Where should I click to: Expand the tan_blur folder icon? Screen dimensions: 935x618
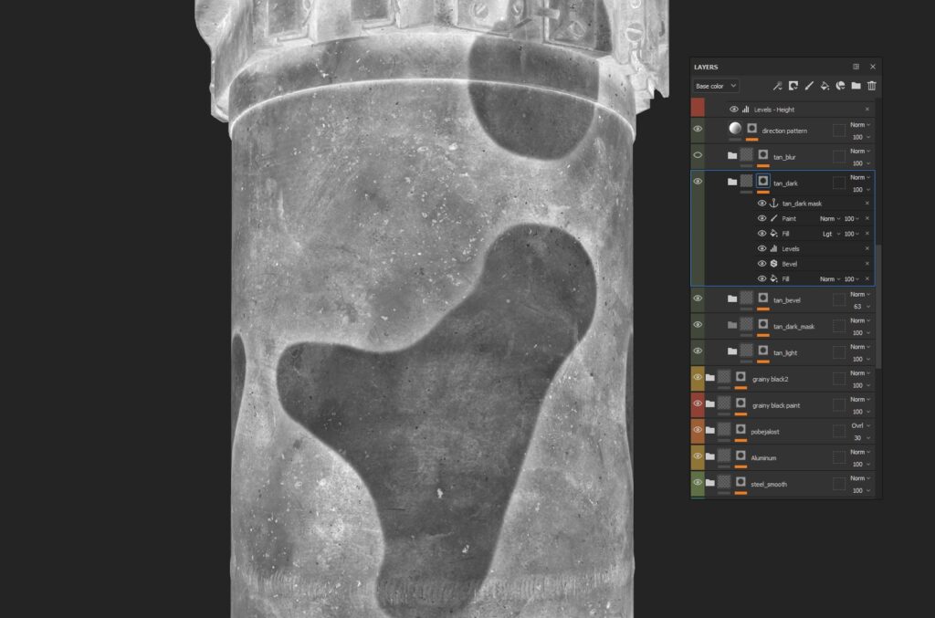[x=732, y=155]
